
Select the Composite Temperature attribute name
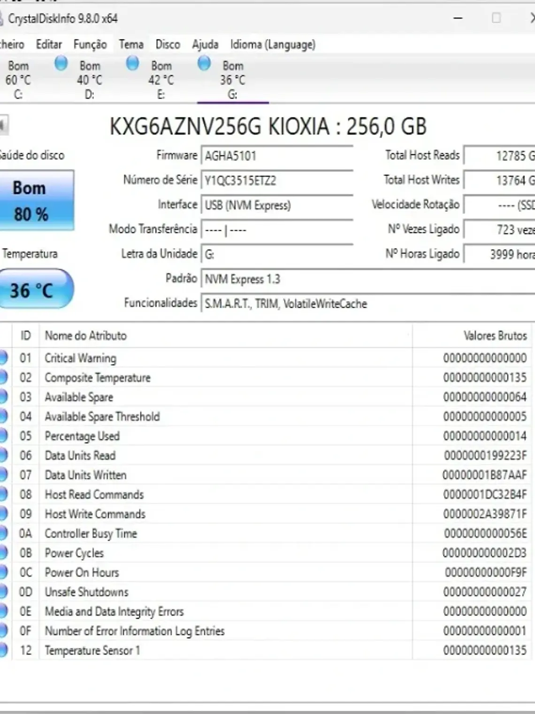click(98, 378)
